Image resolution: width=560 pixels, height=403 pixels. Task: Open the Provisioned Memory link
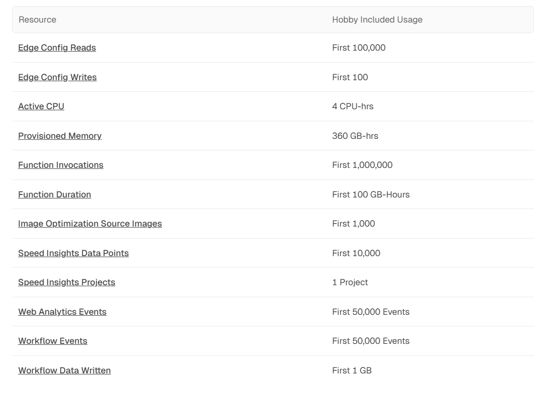coord(60,136)
